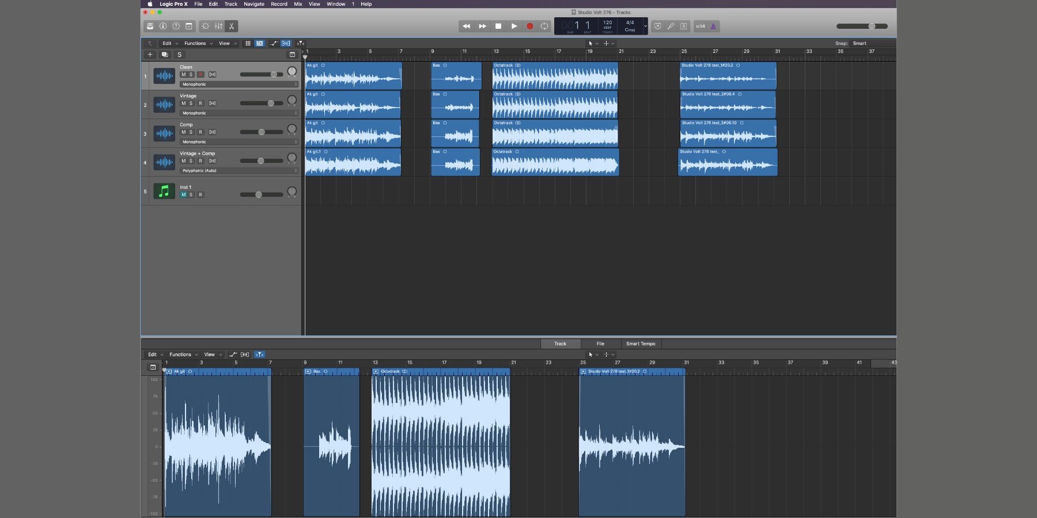Click the scissors Editors button
Viewport: 1037px width, 518px height.
[x=232, y=26]
